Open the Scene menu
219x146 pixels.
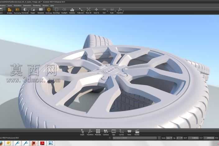[10, 6]
